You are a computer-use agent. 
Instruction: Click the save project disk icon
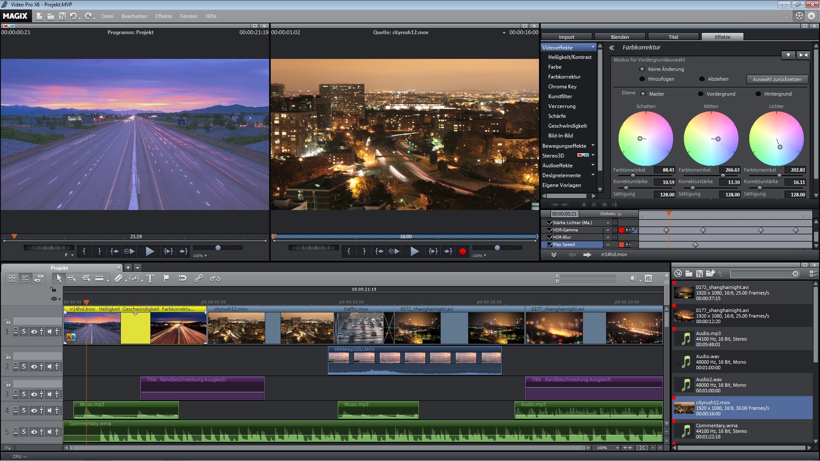62,16
